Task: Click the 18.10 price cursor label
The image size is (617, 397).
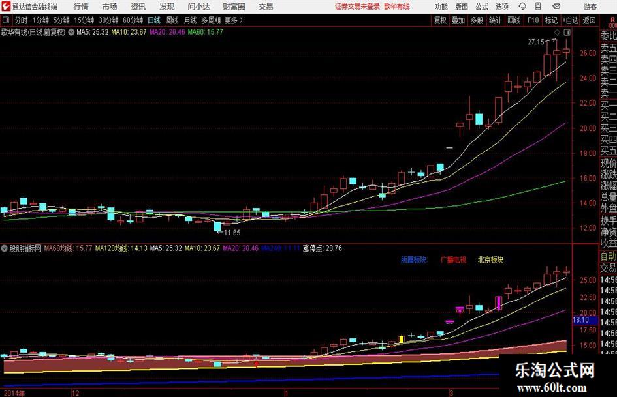Action: (x=581, y=320)
